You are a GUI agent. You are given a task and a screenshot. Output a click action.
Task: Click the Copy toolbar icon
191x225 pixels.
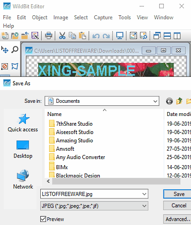(72, 36)
